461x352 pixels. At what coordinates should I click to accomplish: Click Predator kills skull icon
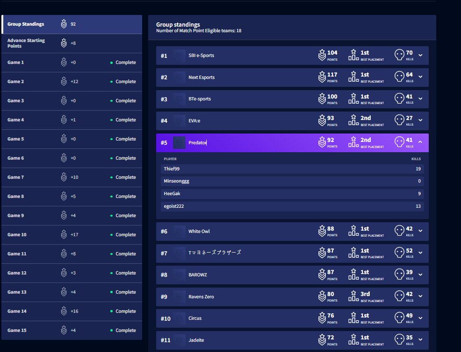(399, 142)
